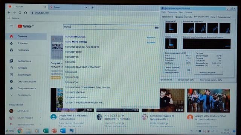Select suggestion процессоры хеоп 775 сокет

click(x=82, y=67)
